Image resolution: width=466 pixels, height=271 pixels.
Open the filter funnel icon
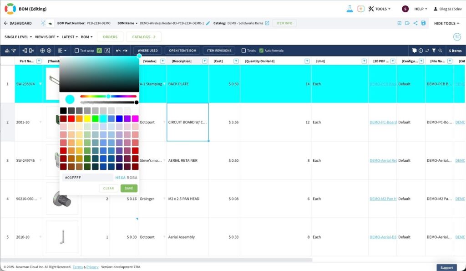(x=434, y=51)
